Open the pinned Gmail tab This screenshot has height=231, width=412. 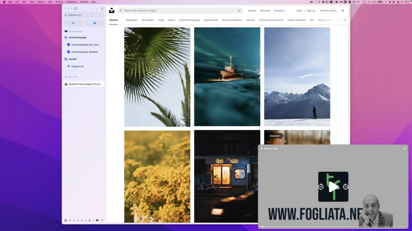[x=73, y=23]
